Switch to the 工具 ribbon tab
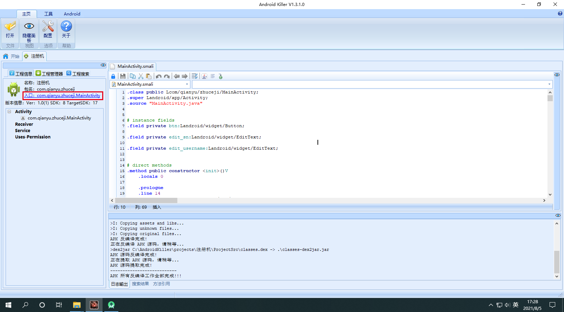This screenshot has width=564, height=312. click(48, 14)
